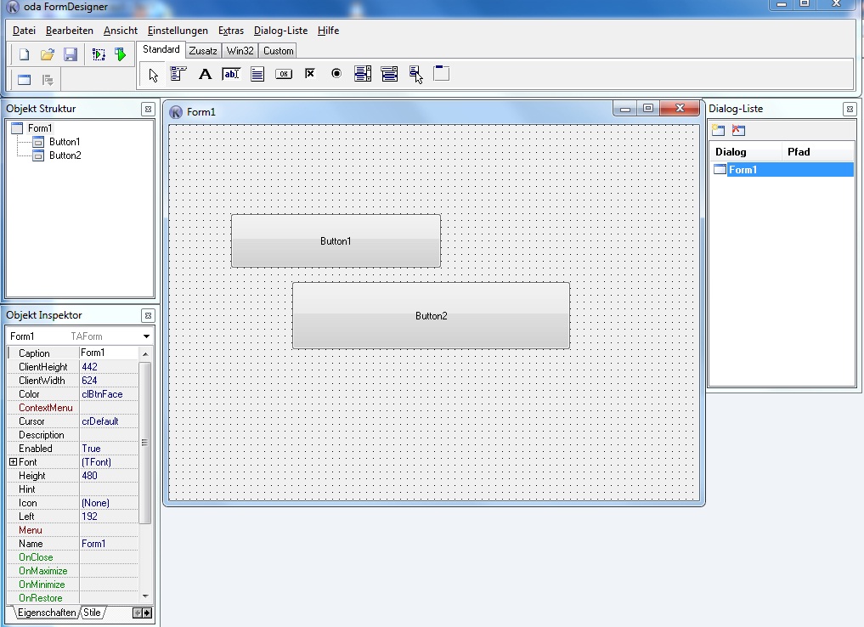Select Button2 in Objekt Struktur tree

65,155
